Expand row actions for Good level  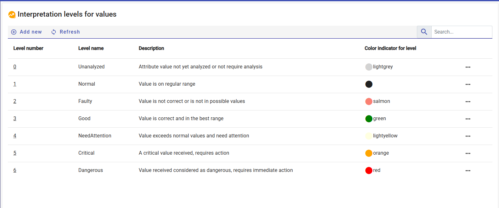pos(468,119)
